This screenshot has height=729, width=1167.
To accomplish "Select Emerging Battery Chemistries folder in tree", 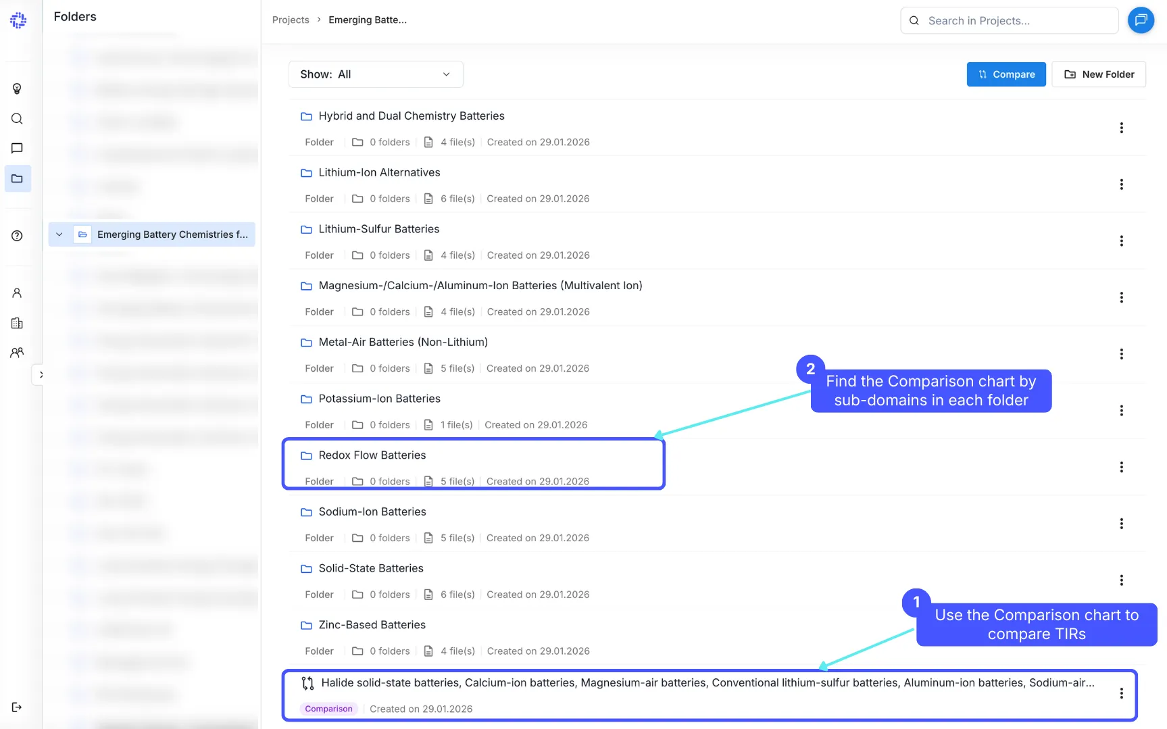I will coord(152,234).
